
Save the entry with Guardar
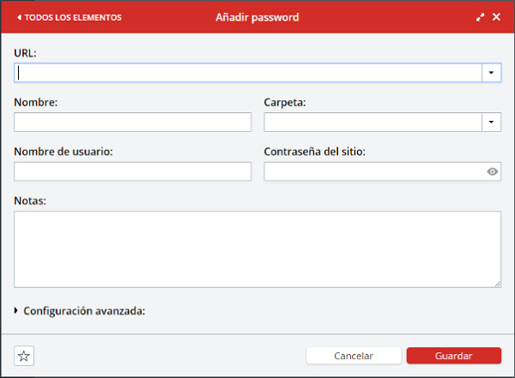coord(453,356)
